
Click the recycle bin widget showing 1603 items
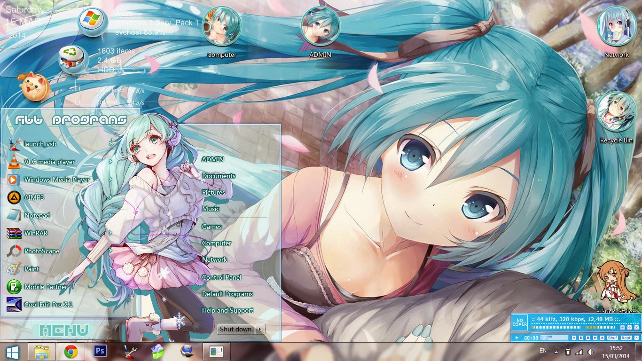point(73,59)
